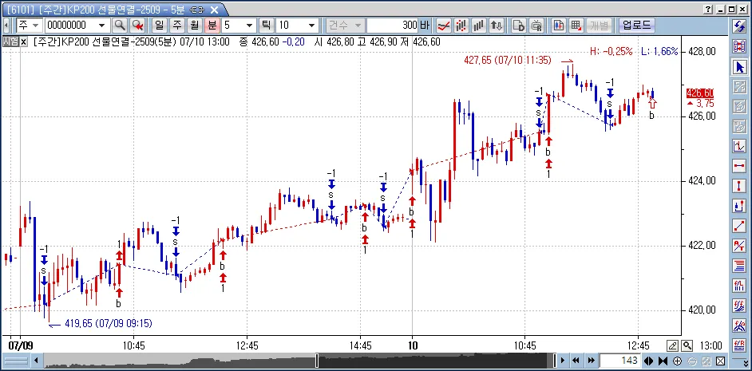Click the blue sync arrows sidebar icon
The image size is (752, 371).
[739, 26]
